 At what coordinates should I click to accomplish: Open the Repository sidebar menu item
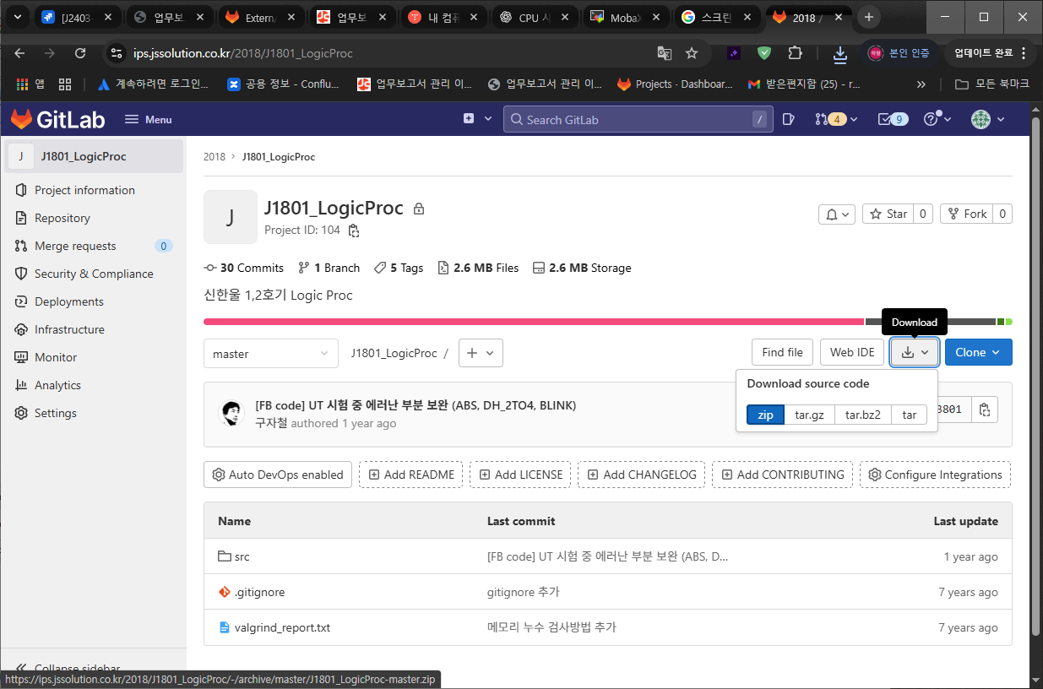point(62,218)
